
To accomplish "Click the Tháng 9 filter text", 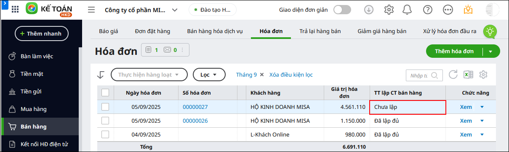I will click(246, 75).
